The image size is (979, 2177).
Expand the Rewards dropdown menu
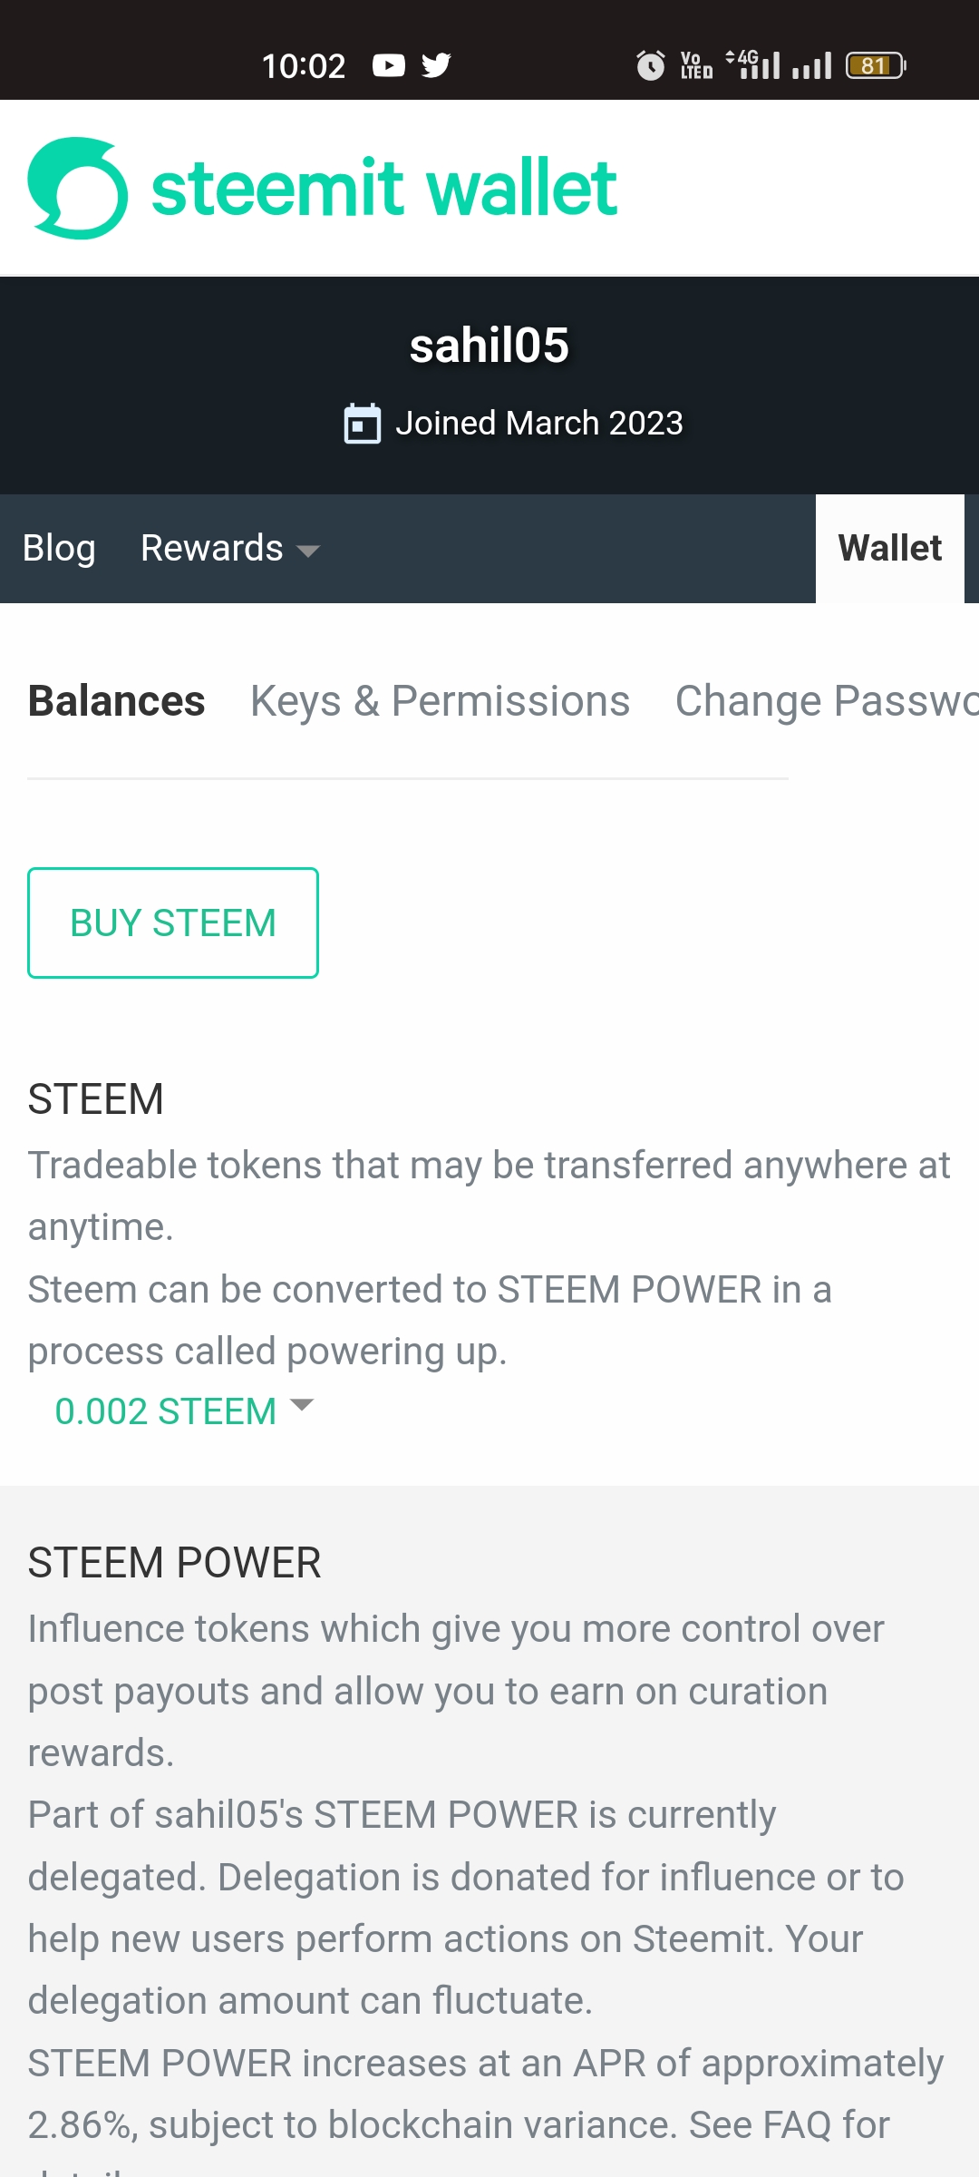tap(230, 549)
